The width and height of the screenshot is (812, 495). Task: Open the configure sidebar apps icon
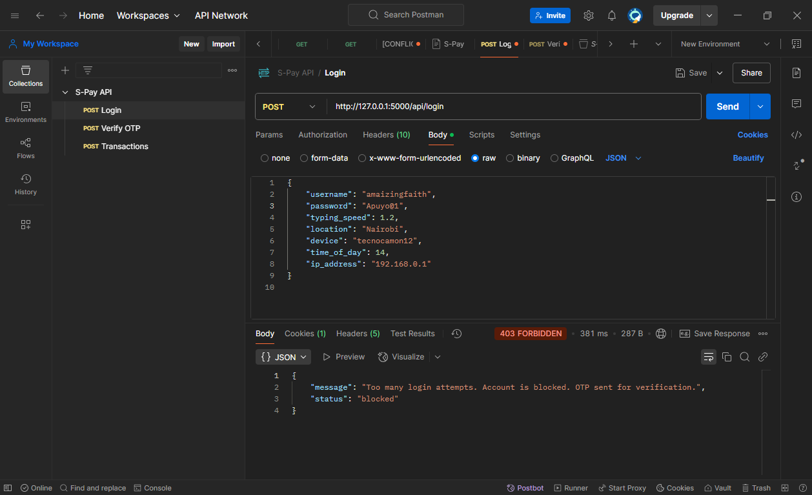[x=26, y=225]
